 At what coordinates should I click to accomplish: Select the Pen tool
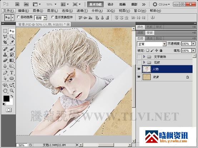click(x=5, y=73)
